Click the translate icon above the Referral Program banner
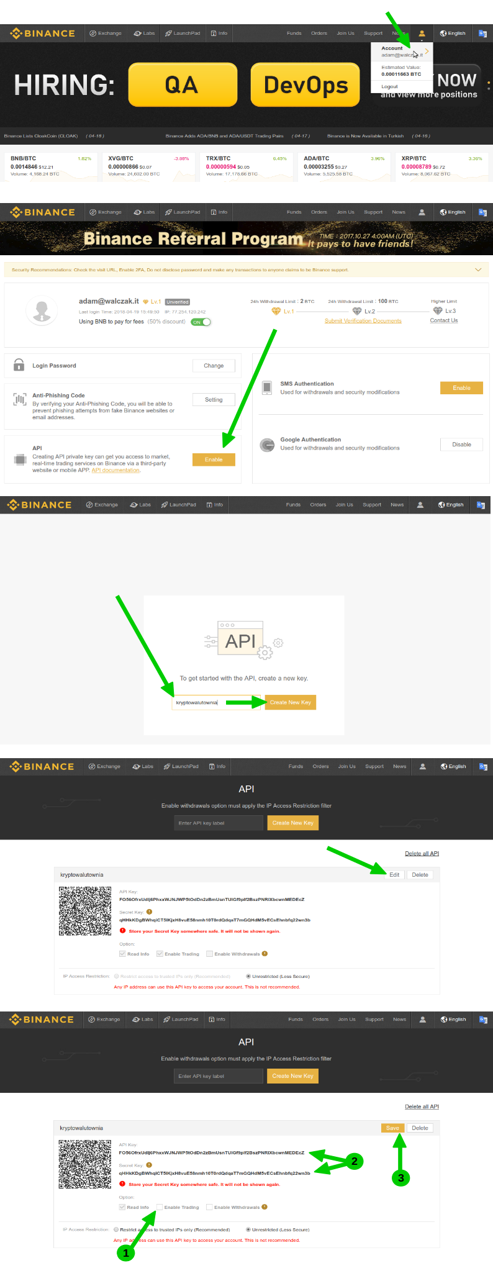493x1276 pixels. pos(482,212)
